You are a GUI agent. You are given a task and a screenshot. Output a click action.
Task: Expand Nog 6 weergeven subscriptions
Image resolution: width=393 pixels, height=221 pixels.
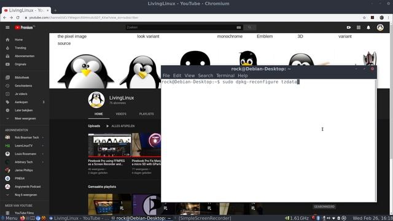[x=26, y=195]
